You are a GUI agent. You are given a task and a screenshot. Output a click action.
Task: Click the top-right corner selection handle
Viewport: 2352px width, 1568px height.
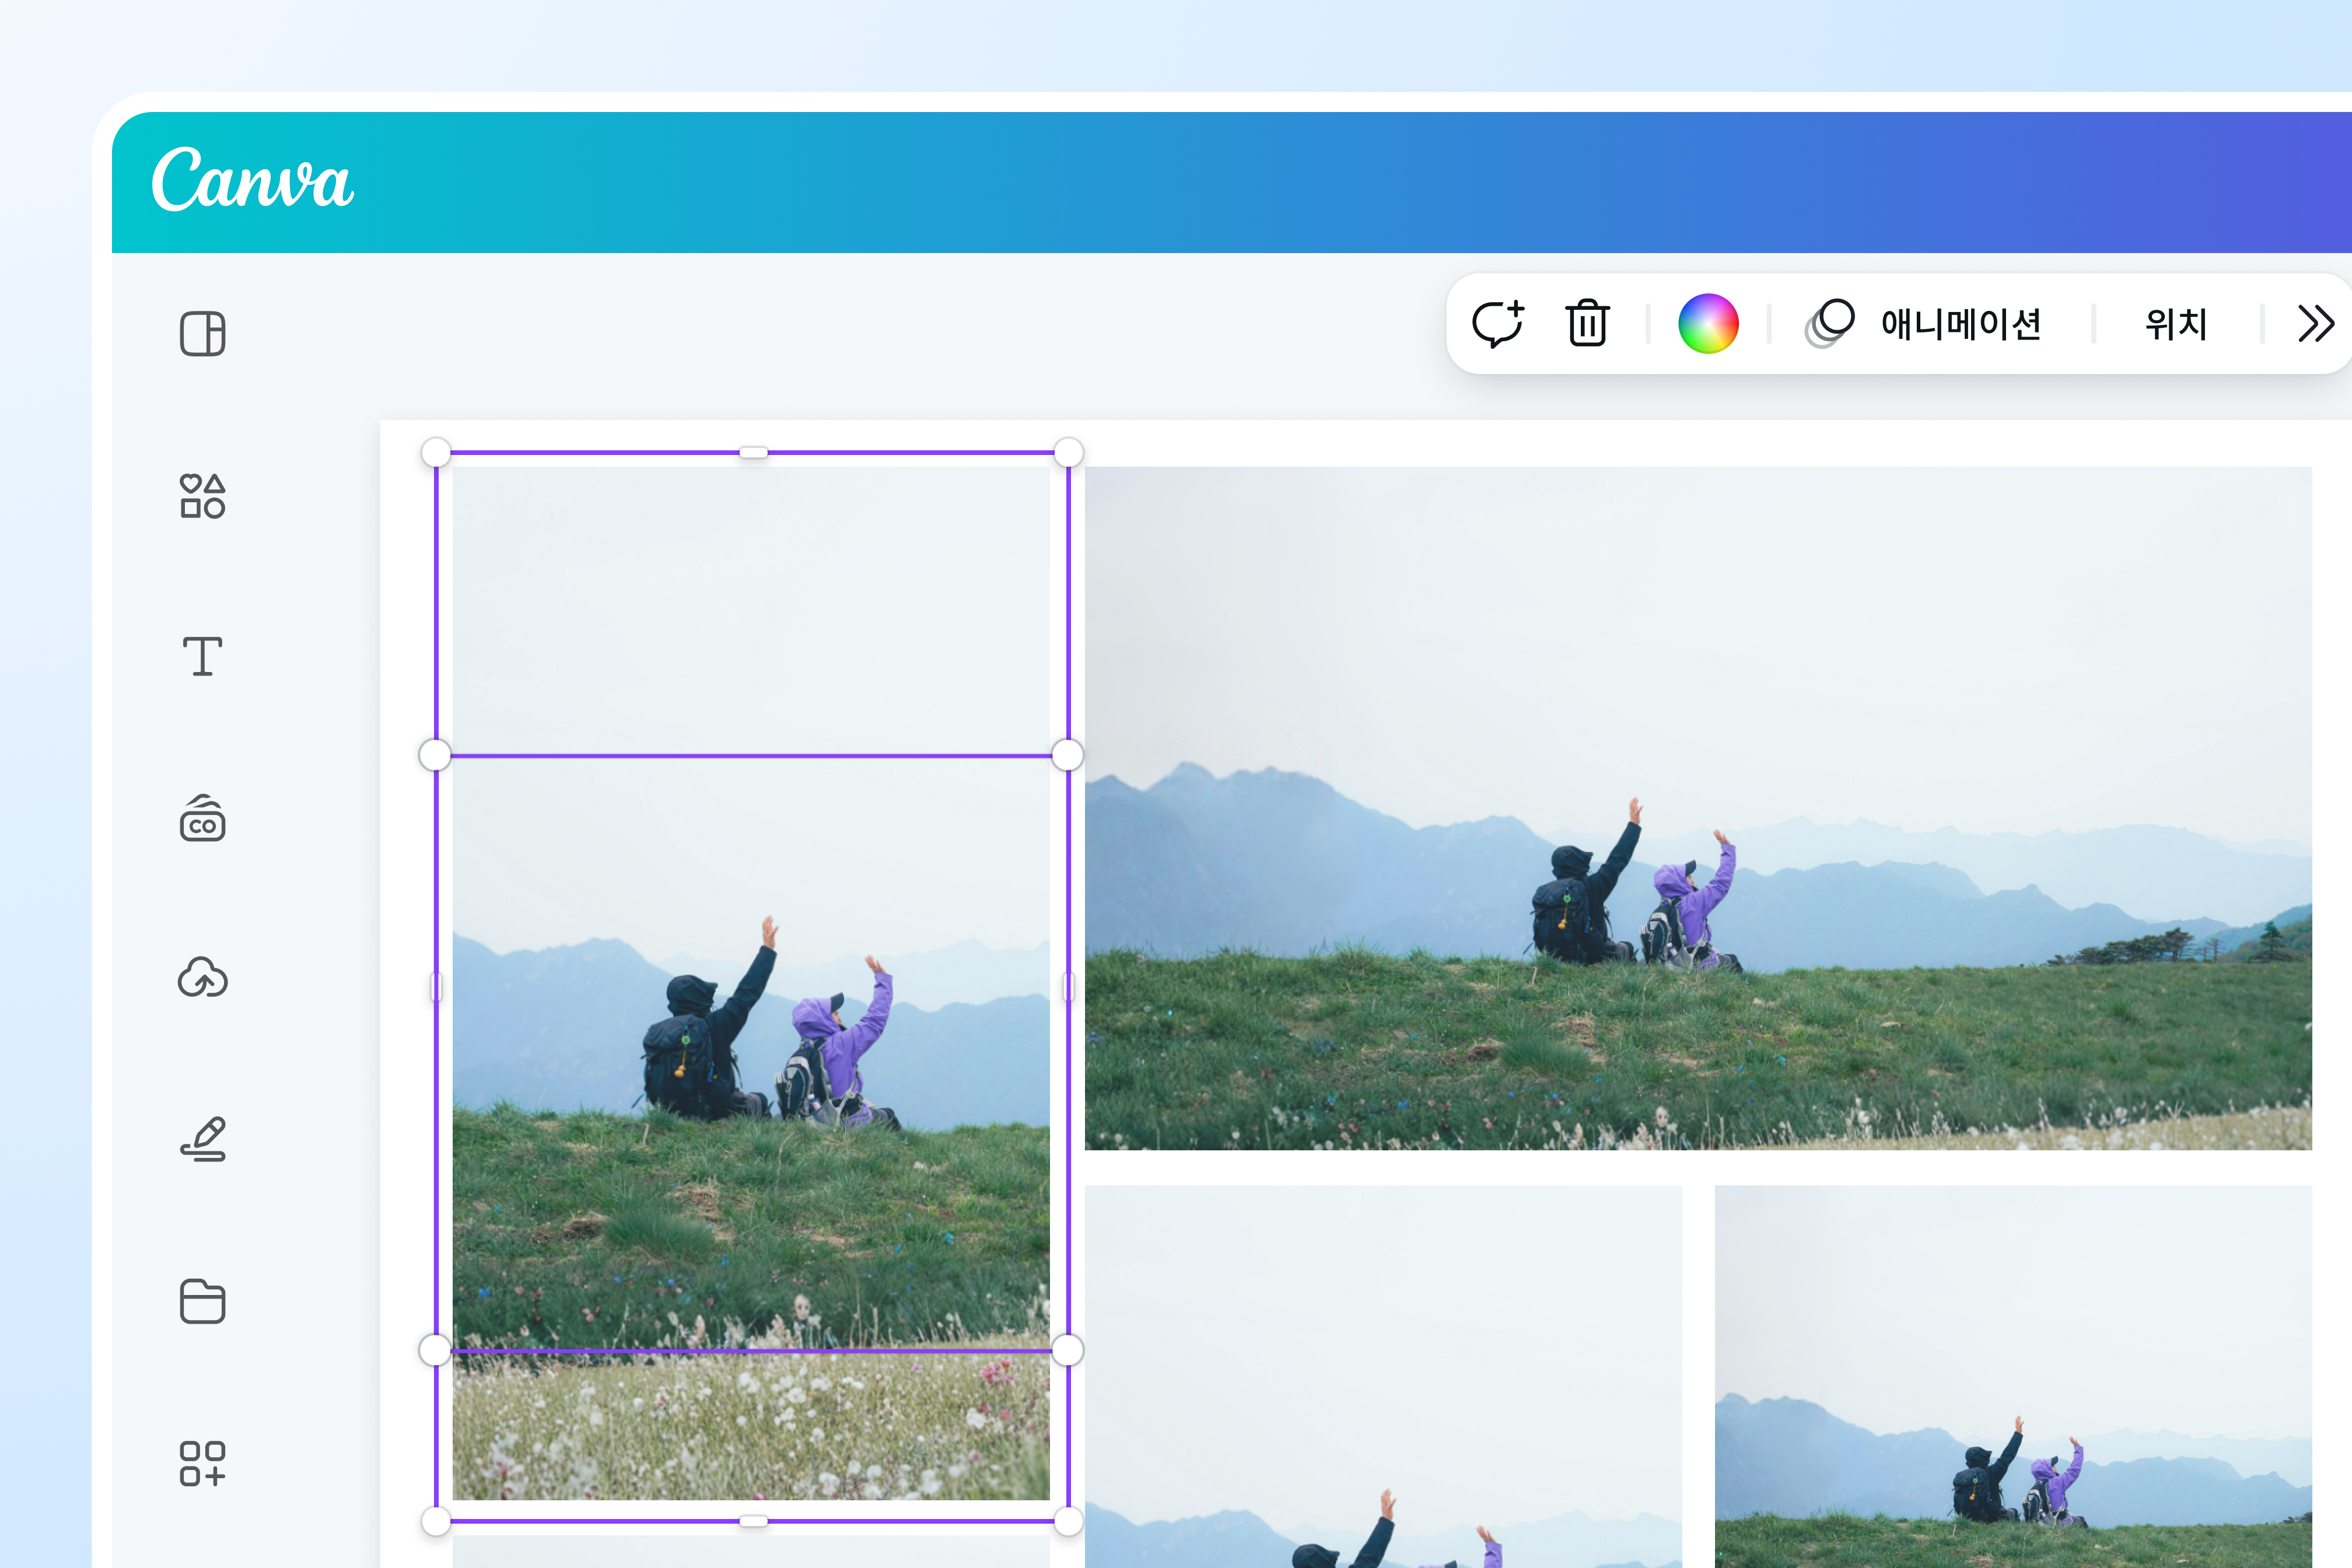click(x=1068, y=452)
